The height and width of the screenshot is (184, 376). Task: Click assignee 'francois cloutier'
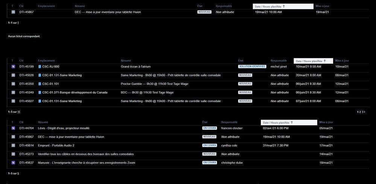coord(232,128)
